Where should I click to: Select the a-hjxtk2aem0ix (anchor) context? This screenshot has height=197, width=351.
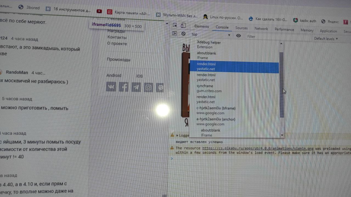[x=234, y=121]
